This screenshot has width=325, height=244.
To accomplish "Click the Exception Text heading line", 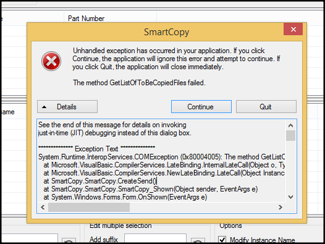I will pyautogui.click(x=96, y=149).
